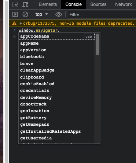Viewport: 136px width, 163px height.
Task: Focus the console Filter input field
Action: click(x=102, y=15)
